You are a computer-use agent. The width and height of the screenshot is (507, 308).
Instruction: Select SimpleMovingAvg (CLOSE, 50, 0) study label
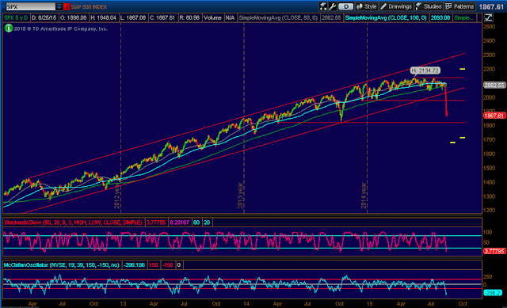pyautogui.click(x=278, y=17)
